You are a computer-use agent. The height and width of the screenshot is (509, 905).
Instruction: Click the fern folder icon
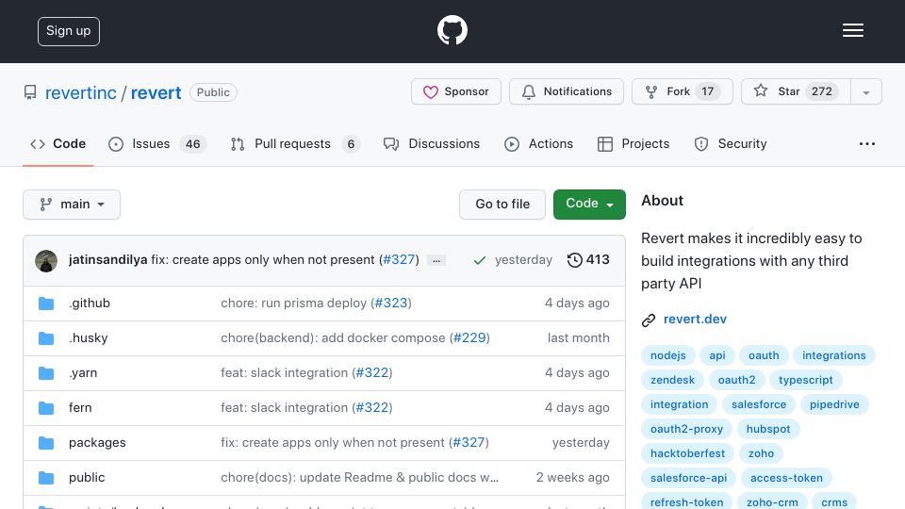click(x=46, y=408)
